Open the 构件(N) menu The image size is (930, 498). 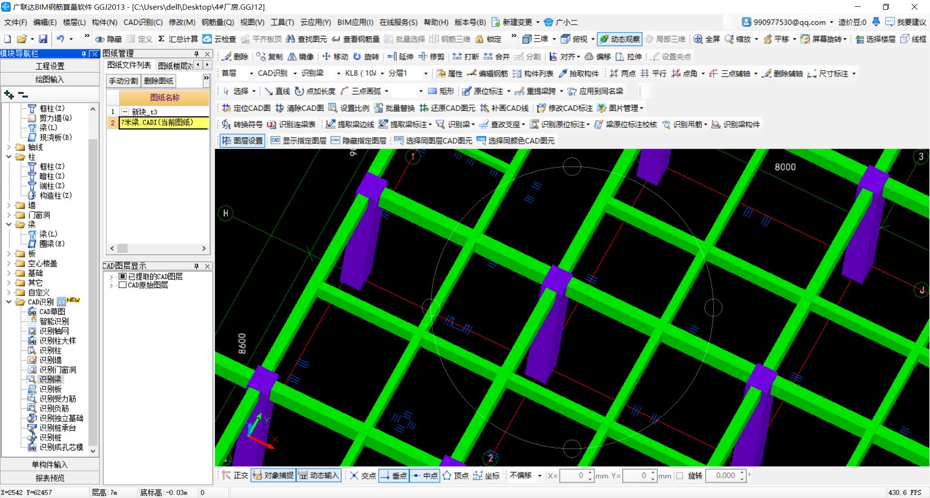(104, 22)
